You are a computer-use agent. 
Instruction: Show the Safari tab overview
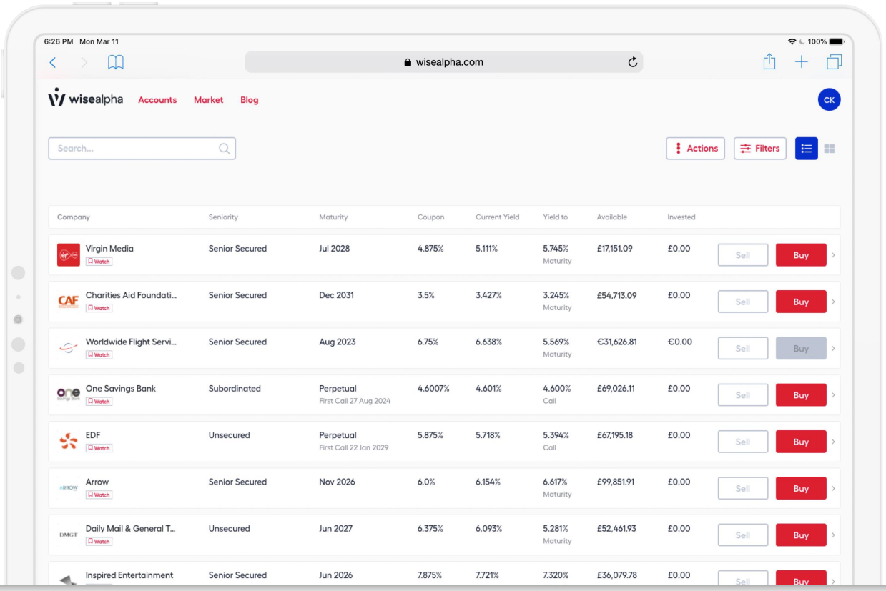point(834,62)
